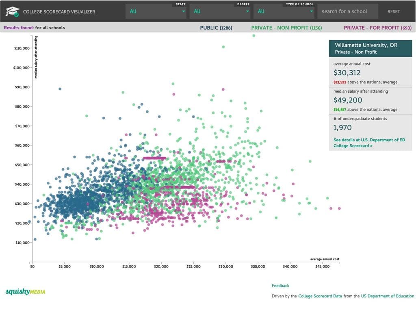Click the search for a school field
The width and height of the screenshot is (416, 312).
(x=347, y=11)
